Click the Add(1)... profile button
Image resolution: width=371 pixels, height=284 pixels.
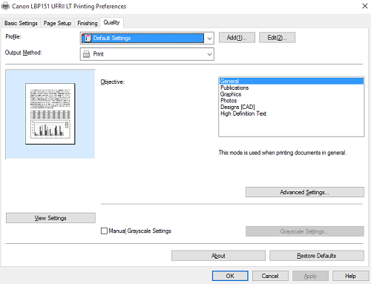[x=237, y=38]
